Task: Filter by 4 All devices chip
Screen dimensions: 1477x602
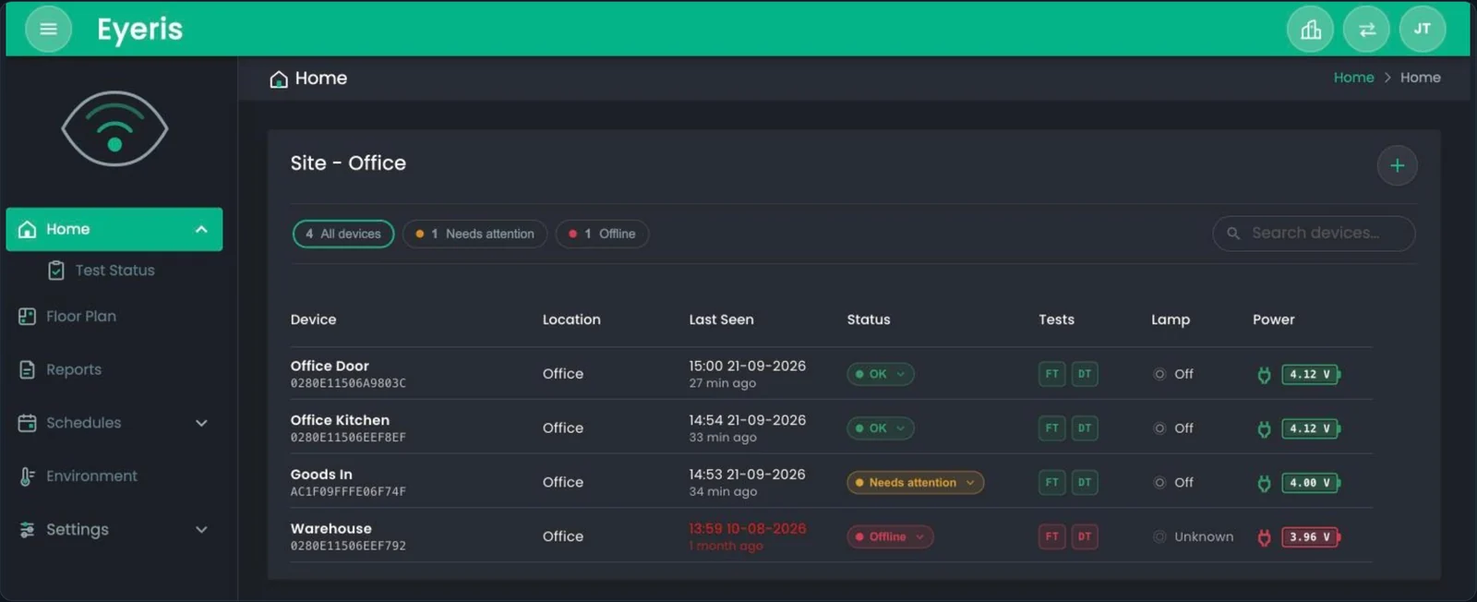Action: tap(343, 234)
